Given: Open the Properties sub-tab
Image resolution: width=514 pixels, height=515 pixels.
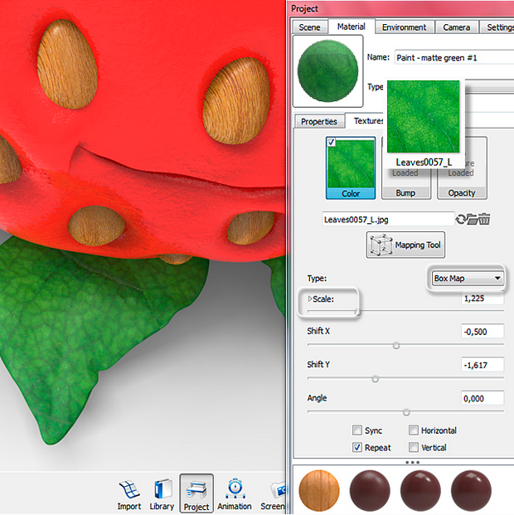Looking at the screenshot, I should [x=319, y=122].
